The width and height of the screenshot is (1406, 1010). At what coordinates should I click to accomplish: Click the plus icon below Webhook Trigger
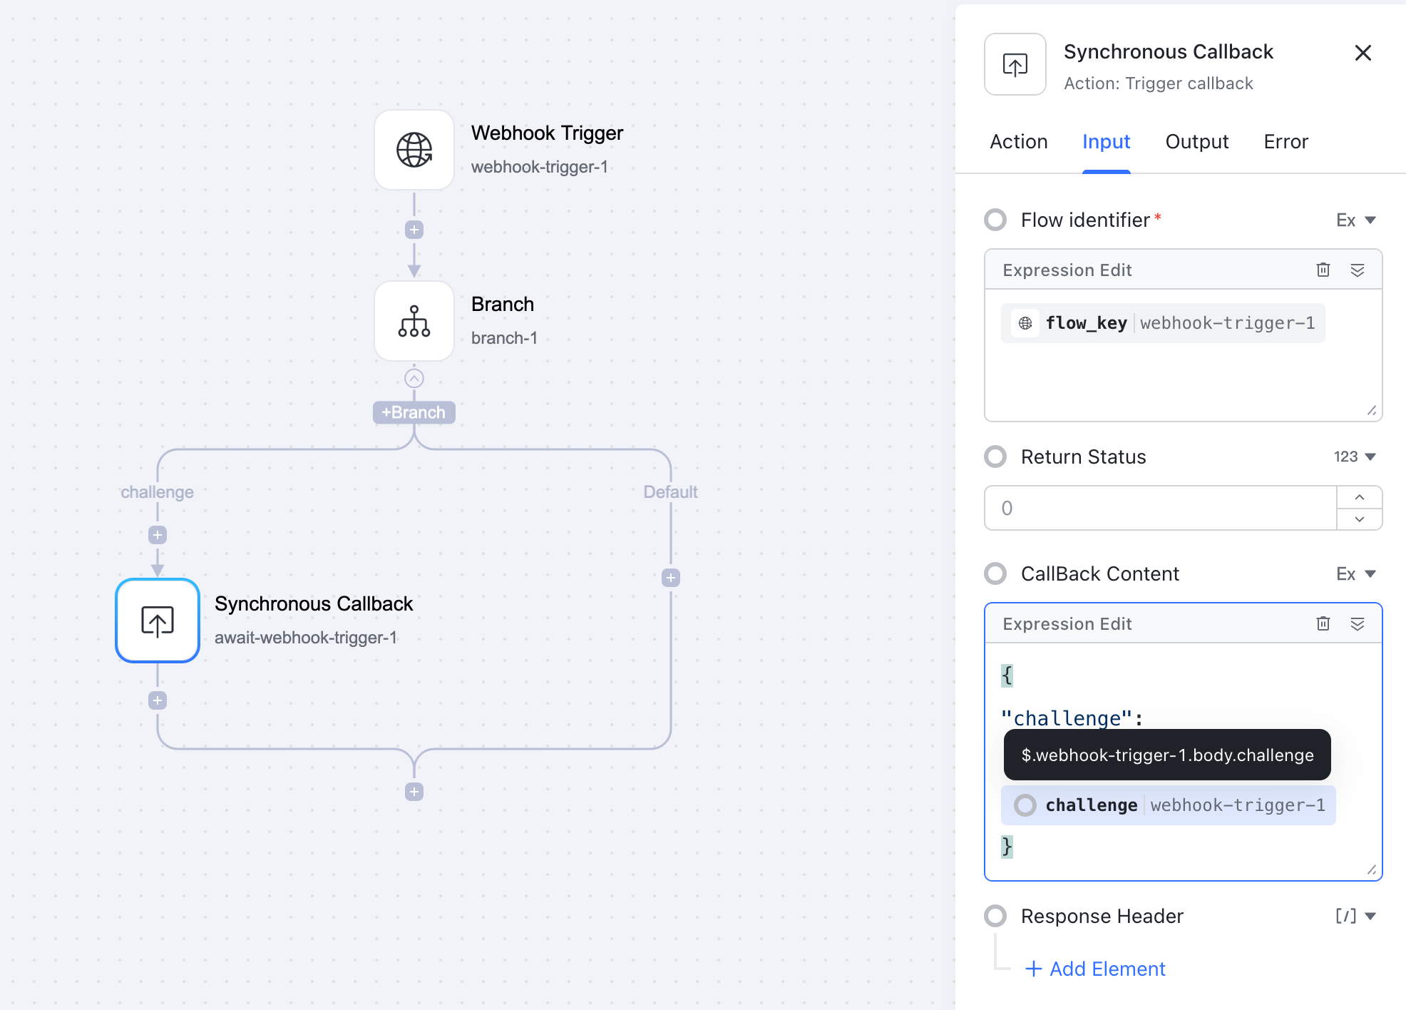pyautogui.click(x=414, y=229)
